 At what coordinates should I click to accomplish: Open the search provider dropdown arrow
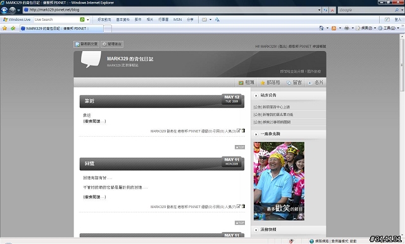(402, 10)
